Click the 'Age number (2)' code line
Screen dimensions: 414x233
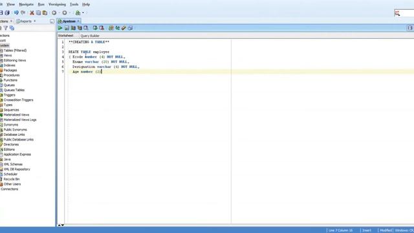(87, 72)
